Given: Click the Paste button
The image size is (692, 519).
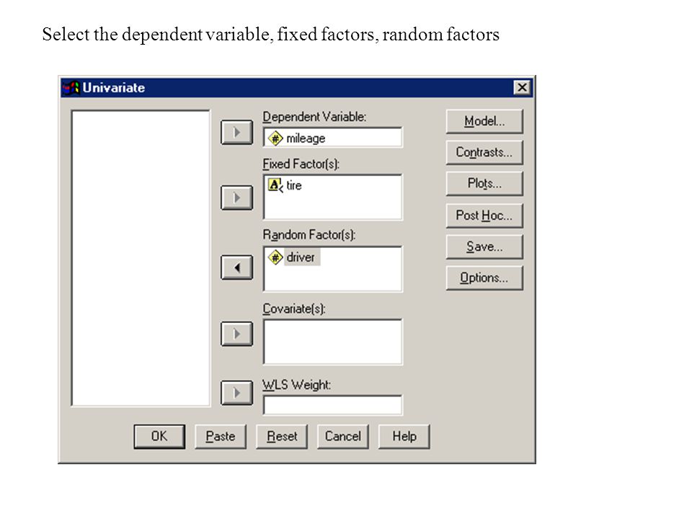Looking at the screenshot, I should pyautogui.click(x=221, y=437).
